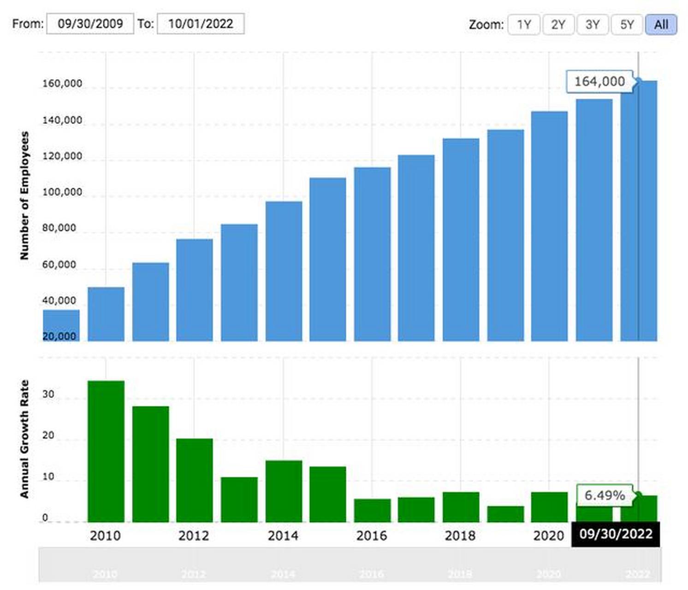Click the From date input field
The height and width of the screenshot is (590, 688).
click(x=90, y=24)
